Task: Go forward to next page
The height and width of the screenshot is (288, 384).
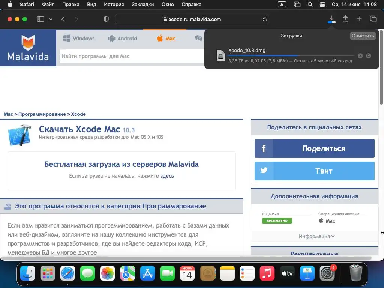Action: click(x=76, y=19)
